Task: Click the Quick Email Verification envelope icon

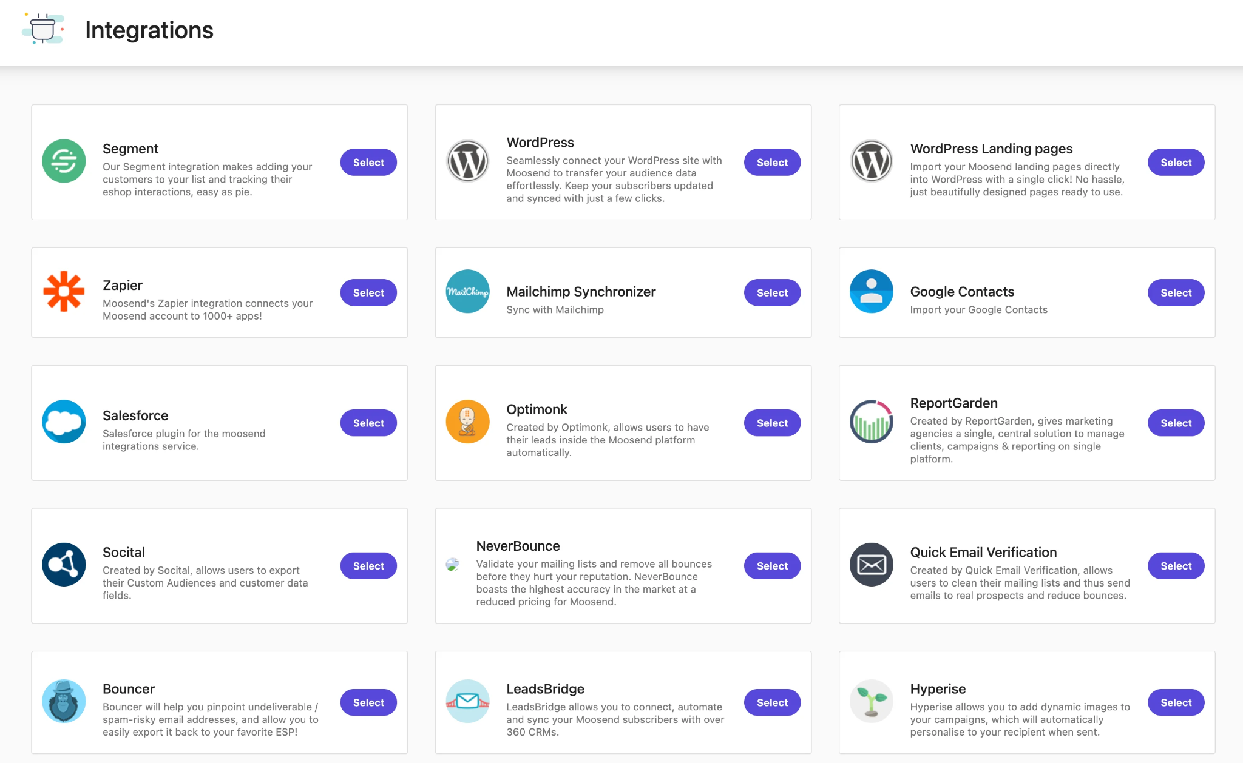Action: [871, 565]
